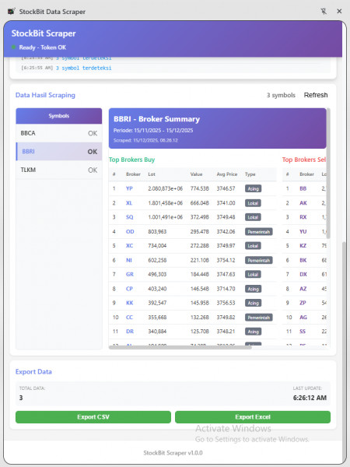Image resolution: width=350 pixels, height=467 pixels.
Task: Click the horizontal scrollbar under broker tables
Action: click(x=180, y=347)
